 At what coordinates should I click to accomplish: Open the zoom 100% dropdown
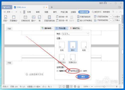tap(86, 86)
